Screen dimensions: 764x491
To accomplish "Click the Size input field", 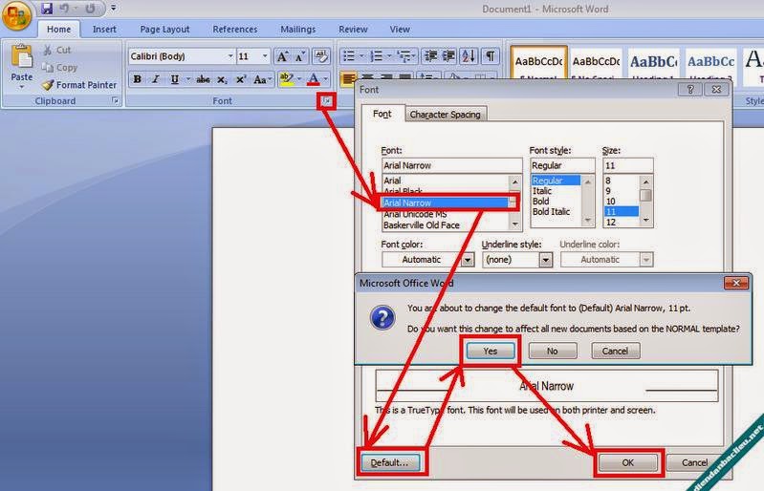I will click(x=627, y=165).
